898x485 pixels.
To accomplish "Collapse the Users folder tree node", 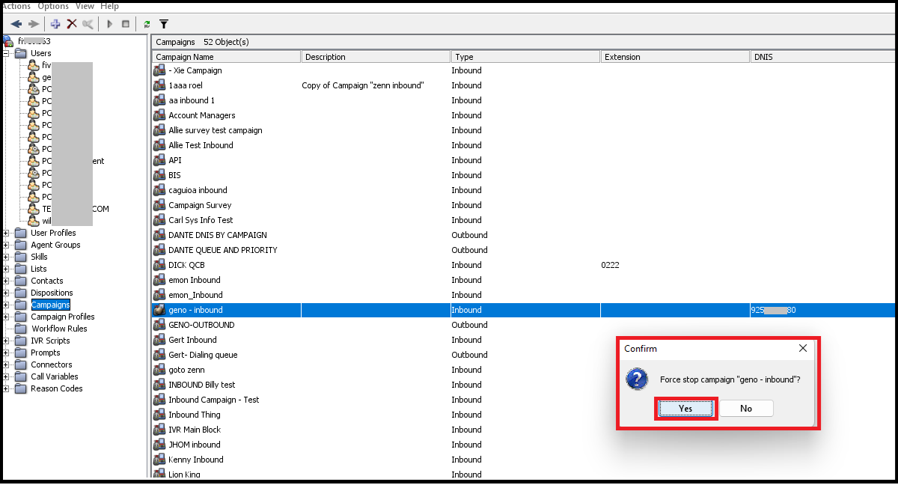I will click(6, 53).
